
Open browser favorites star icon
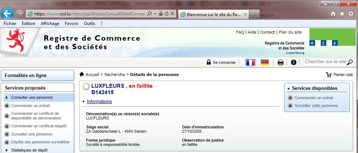click(342, 14)
